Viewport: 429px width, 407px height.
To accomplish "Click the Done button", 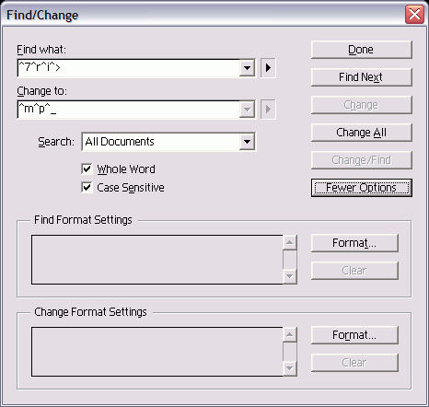I will 361,50.
